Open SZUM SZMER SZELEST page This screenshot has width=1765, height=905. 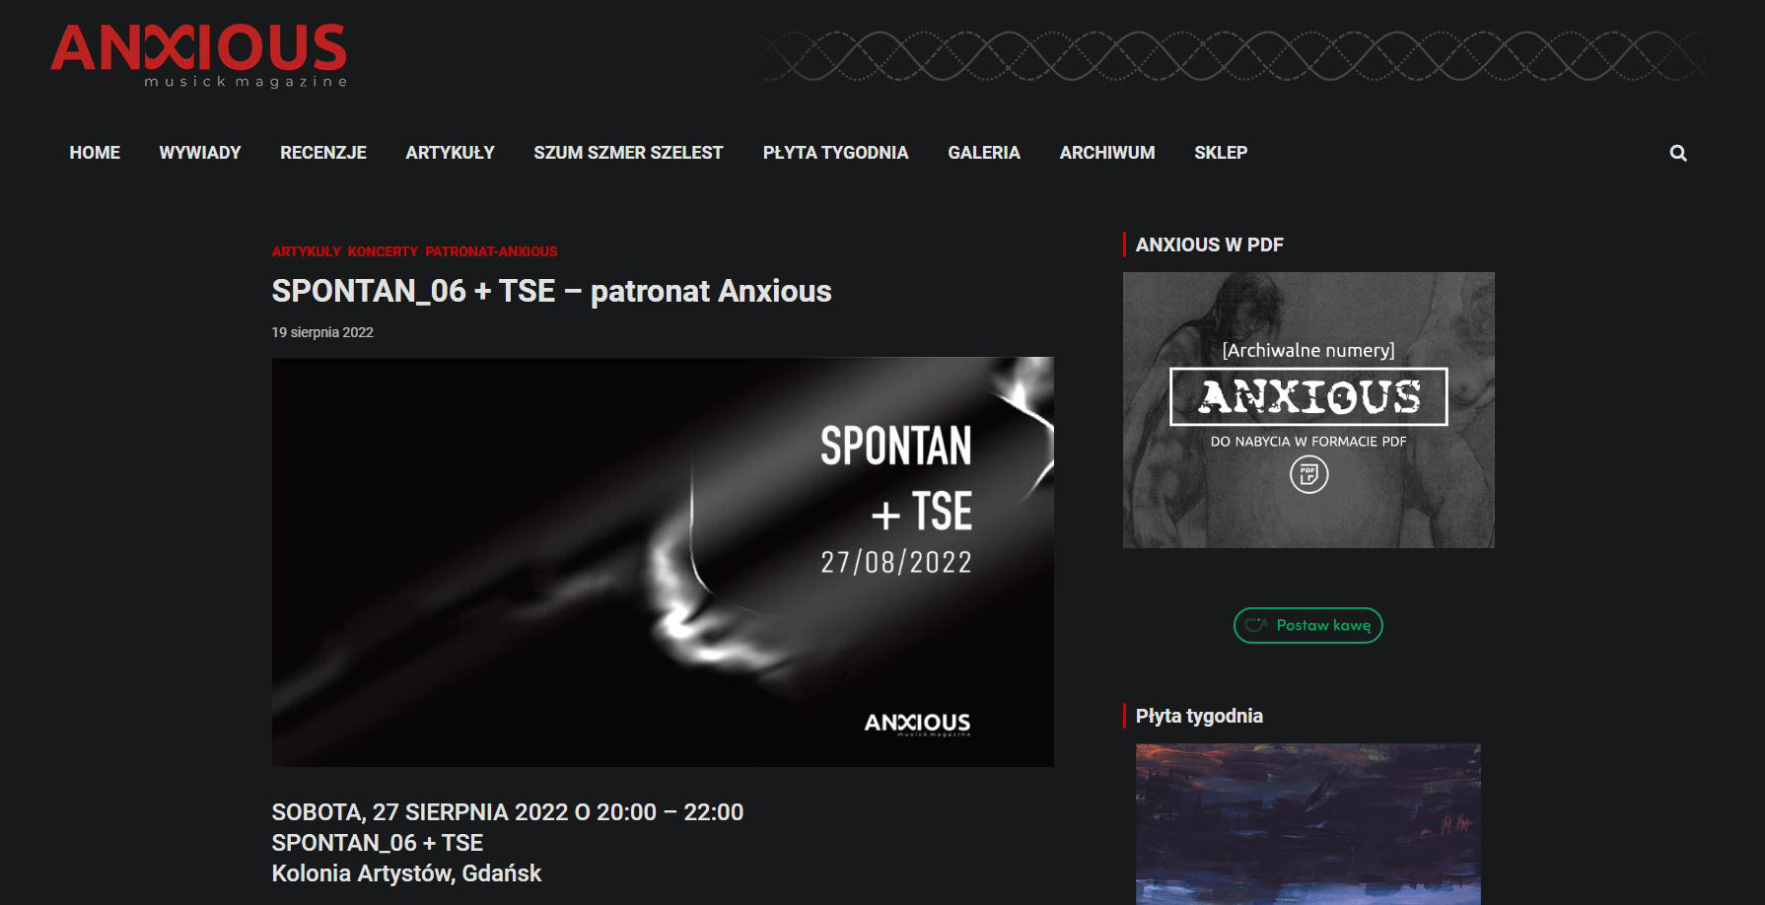[x=628, y=153]
